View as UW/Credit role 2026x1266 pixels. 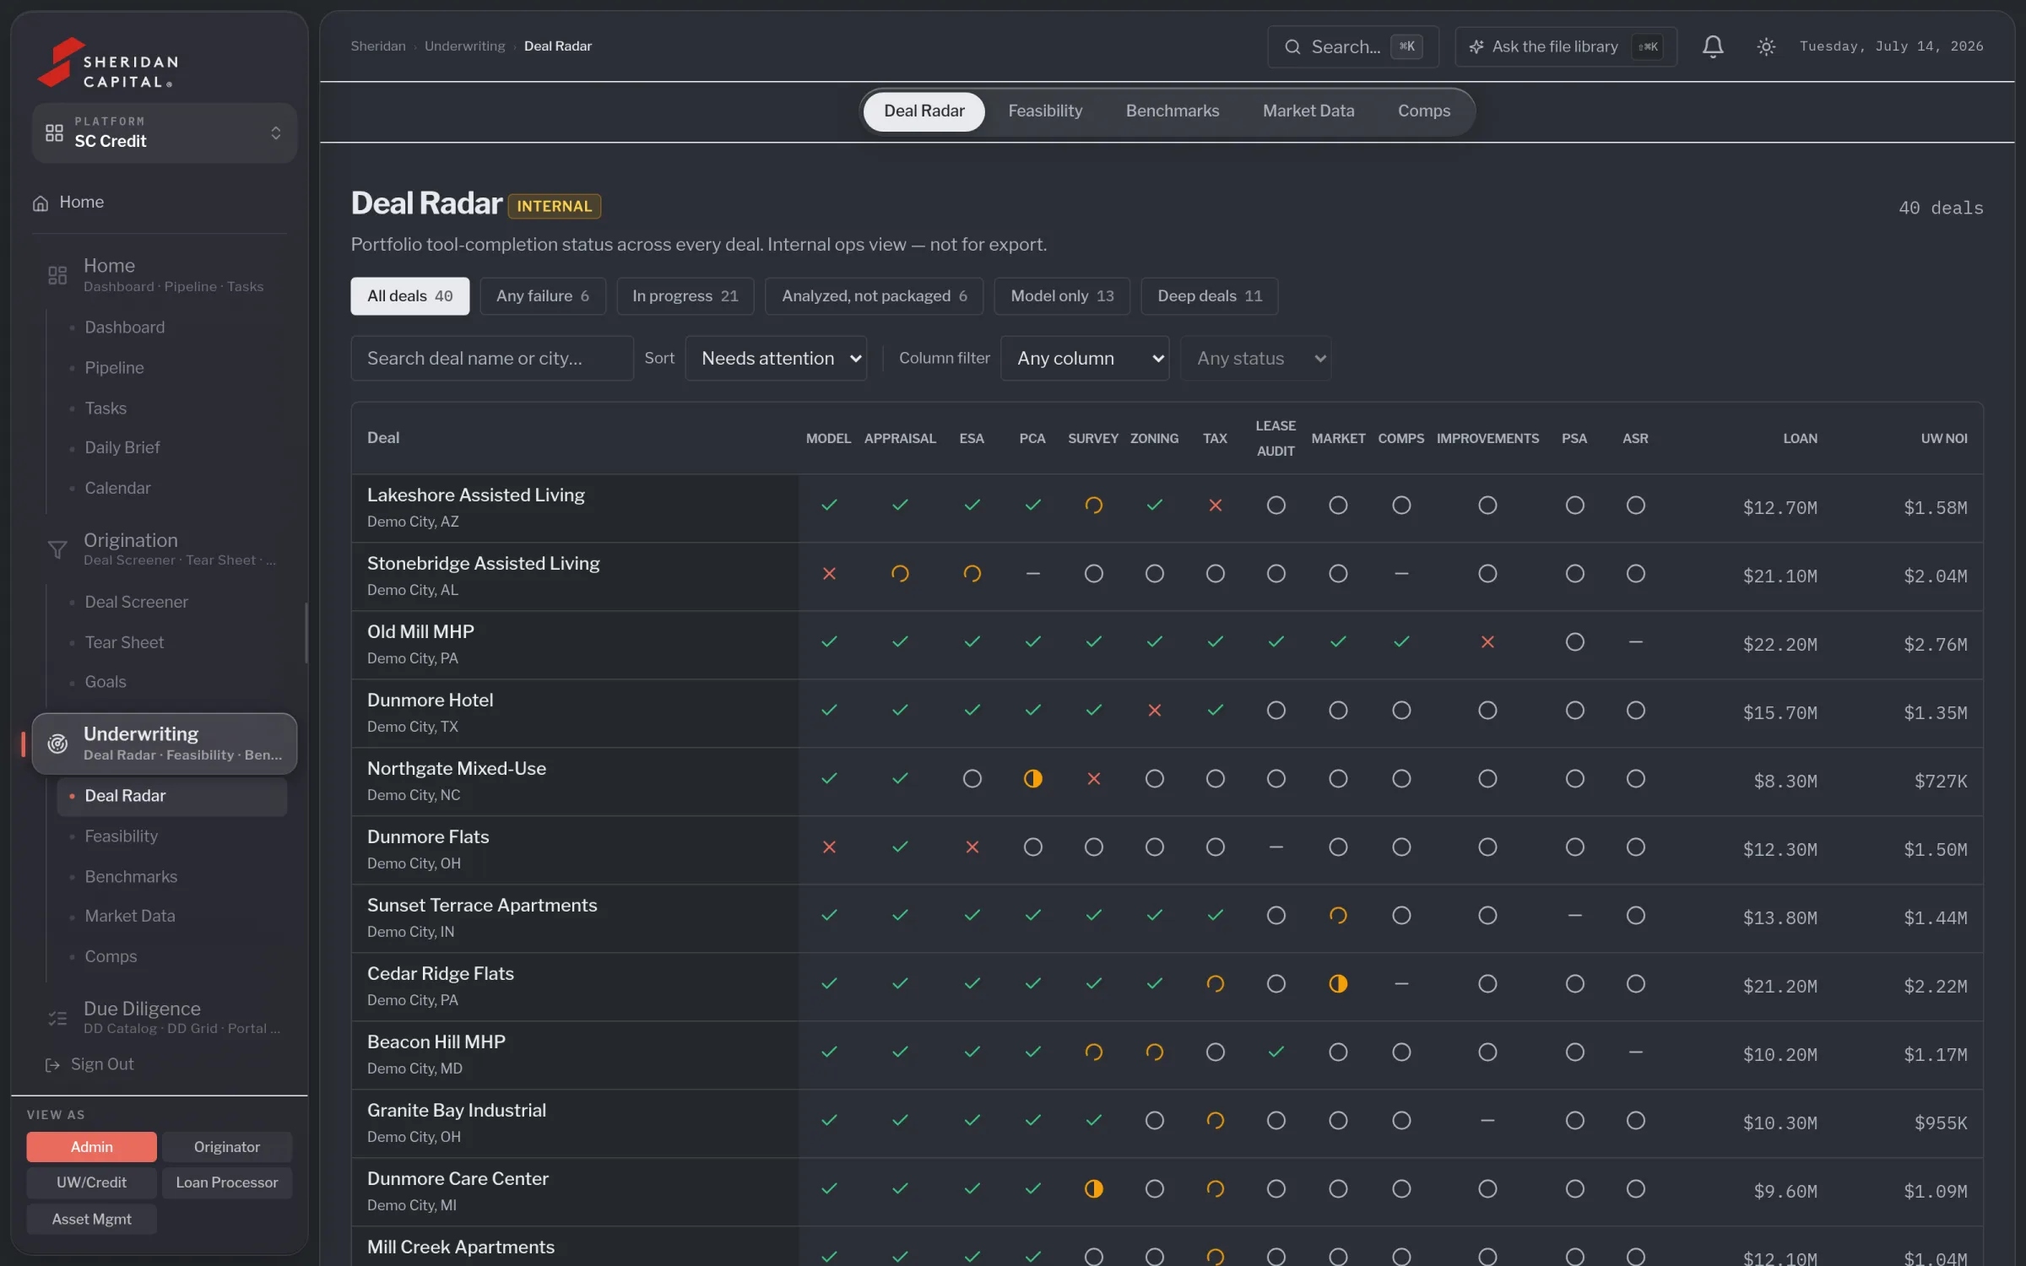[91, 1183]
